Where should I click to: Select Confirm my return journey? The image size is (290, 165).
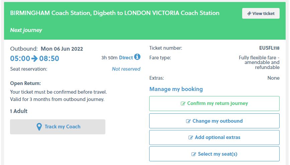coord(214,103)
